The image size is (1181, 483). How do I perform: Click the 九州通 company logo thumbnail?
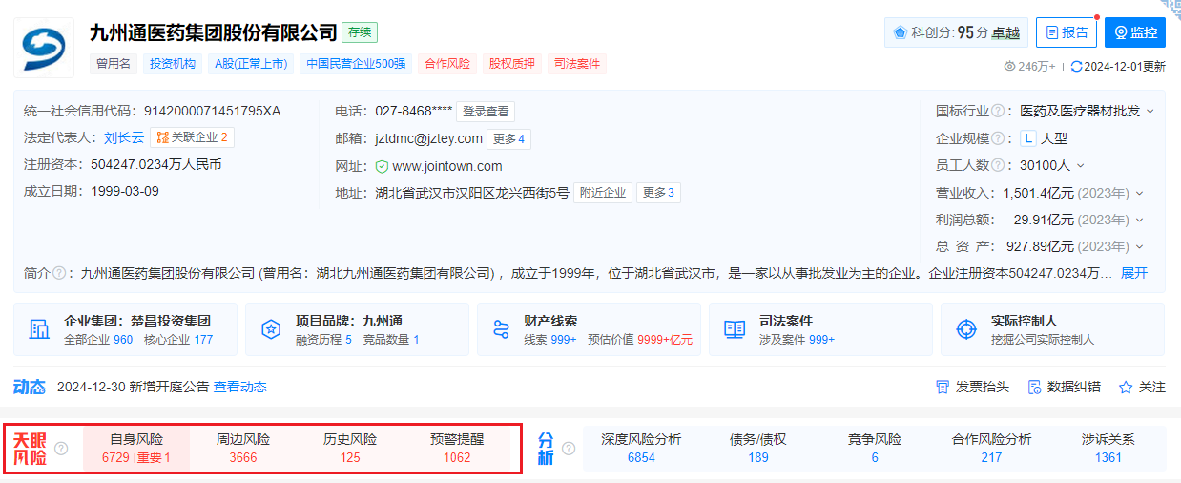coord(44,46)
